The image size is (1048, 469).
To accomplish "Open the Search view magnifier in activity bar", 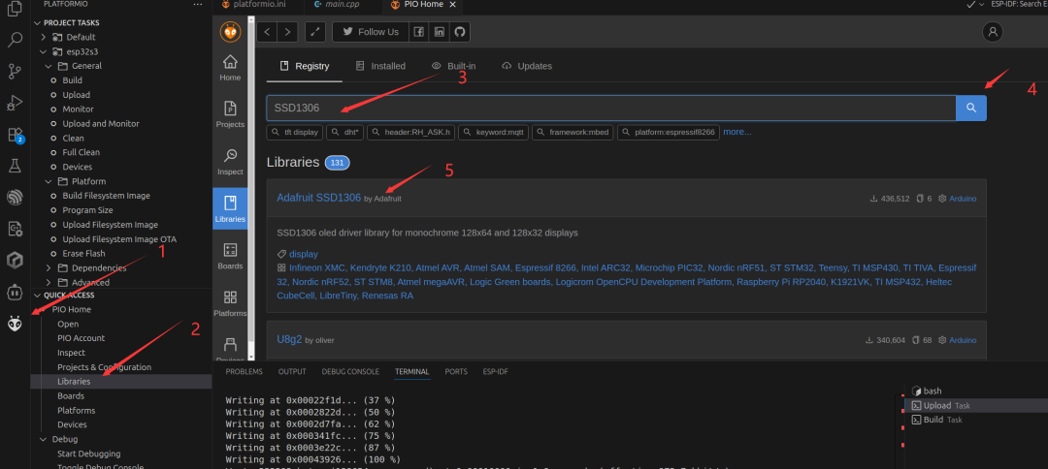I will (15, 40).
